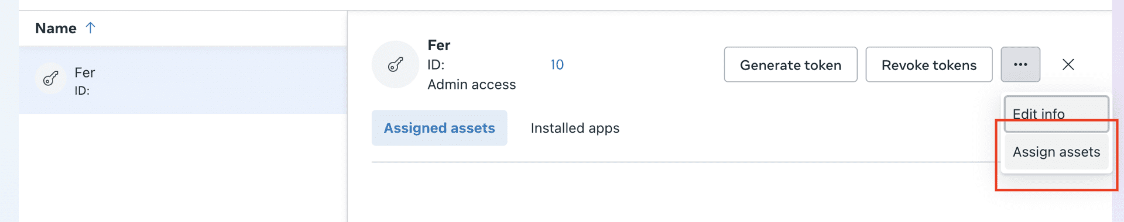Click the ID label in details header
This screenshot has height=222, width=1124.
click(436, 65)
